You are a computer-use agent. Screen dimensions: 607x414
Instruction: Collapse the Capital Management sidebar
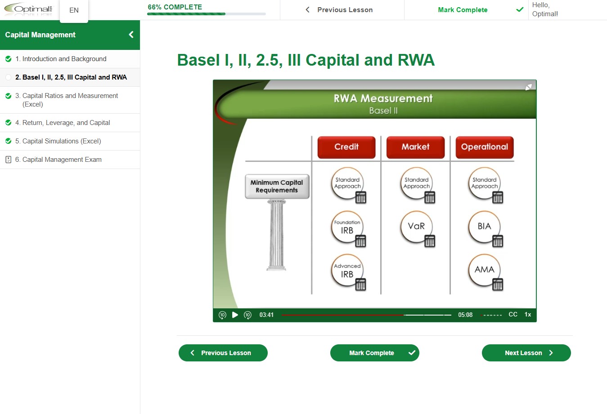click(131, 35)
